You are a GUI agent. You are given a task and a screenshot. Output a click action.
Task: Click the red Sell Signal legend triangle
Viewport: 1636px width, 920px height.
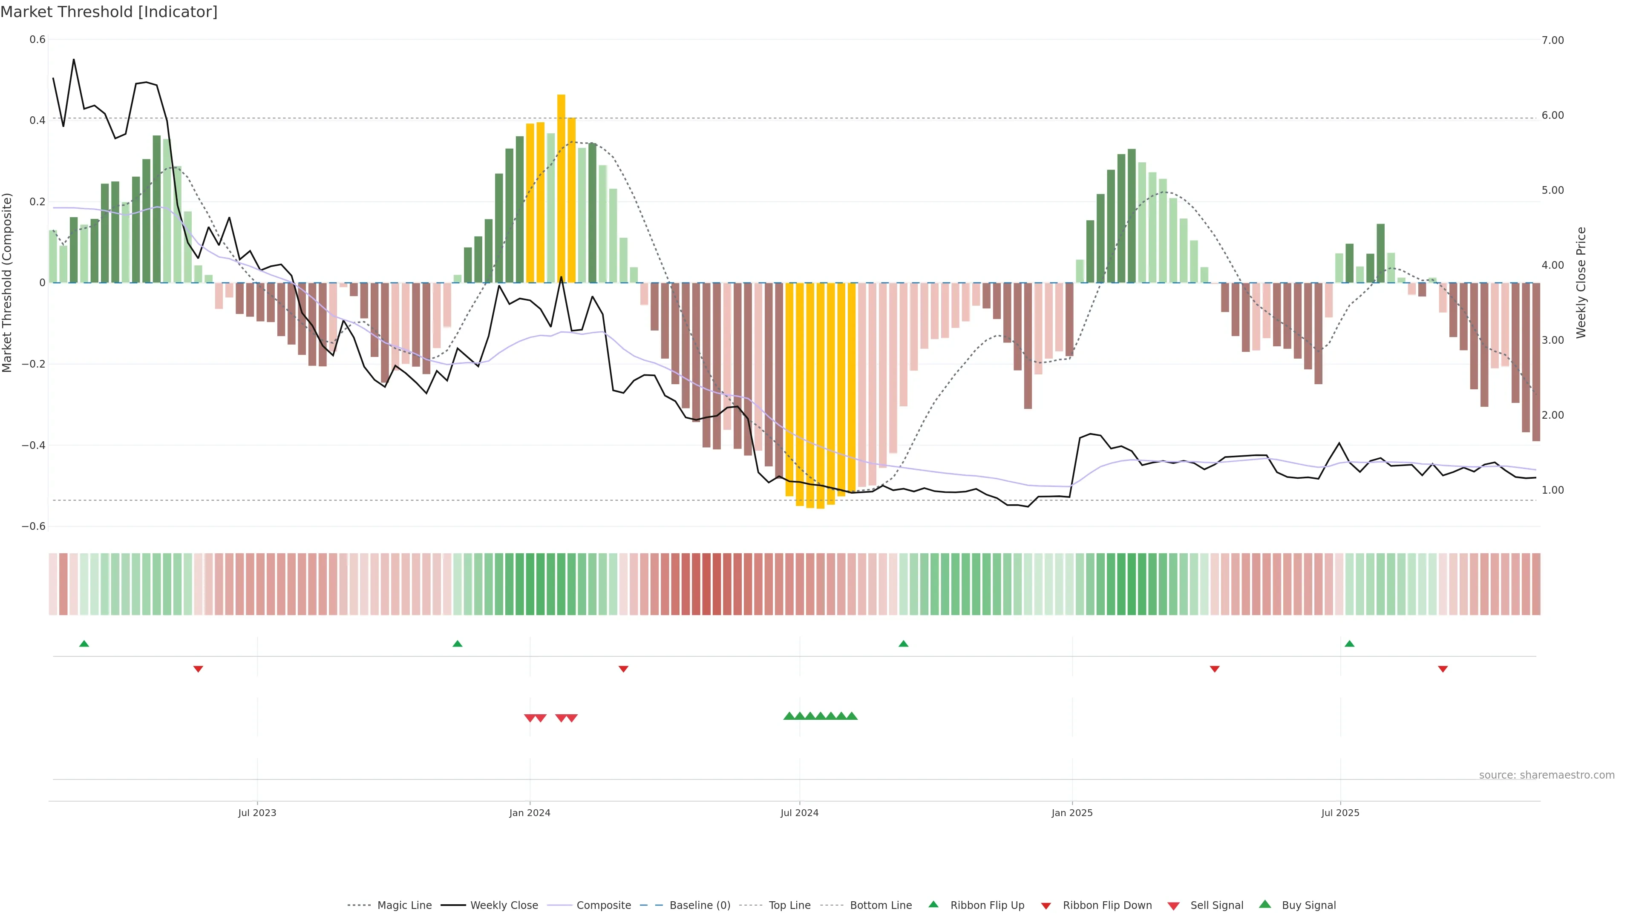click(x=1173, y=906)
